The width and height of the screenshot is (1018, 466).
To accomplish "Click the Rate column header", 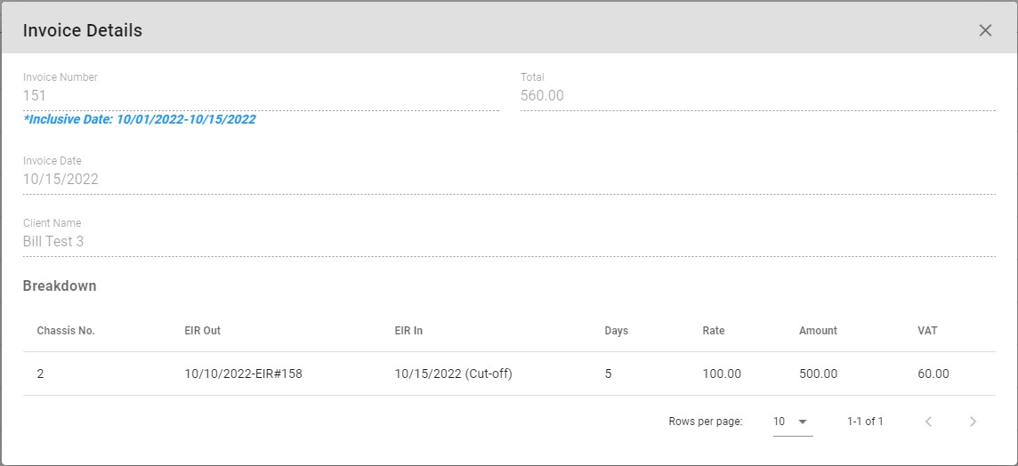I will pos(713,331).
